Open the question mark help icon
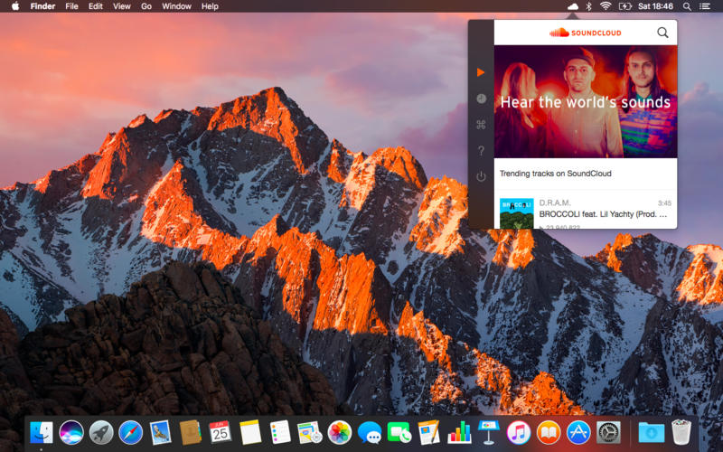The width and height of the screenshot is (723, 452). (481, 151)
